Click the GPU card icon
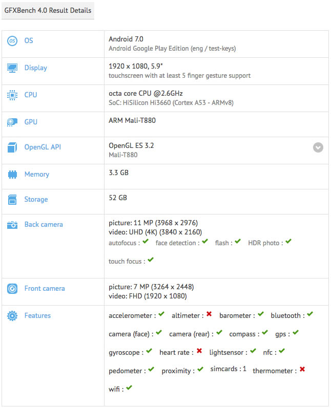The image size is (331, 408). coord(12,122)
